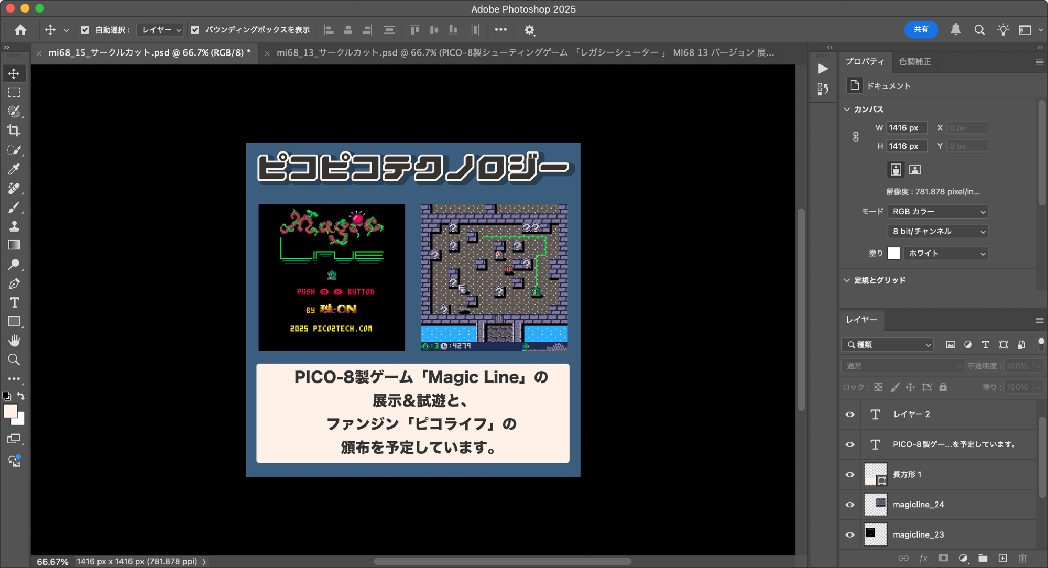
Task: Select the Pen tool
Action: [14, 283]
